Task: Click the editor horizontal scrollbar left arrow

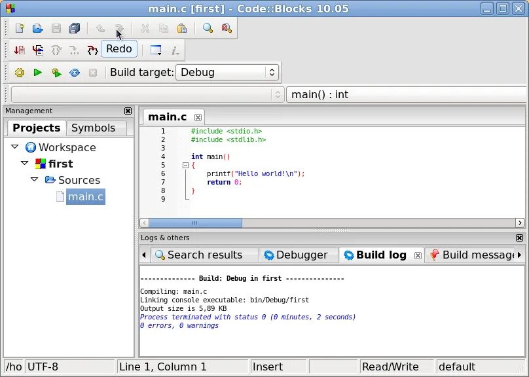Action: click(x=144, y=223)
